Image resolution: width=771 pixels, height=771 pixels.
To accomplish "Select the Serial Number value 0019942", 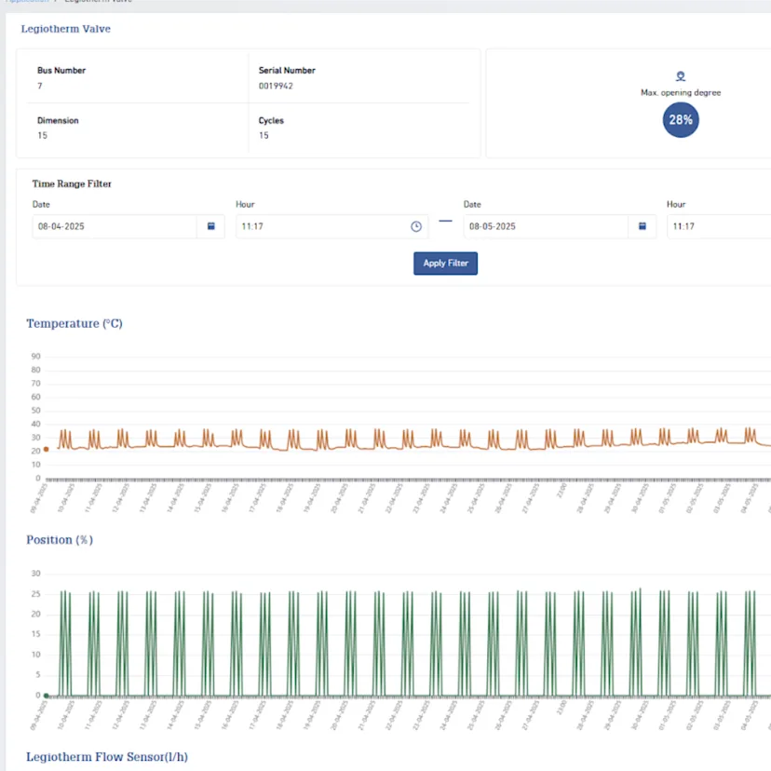I will tap(276, 86).
